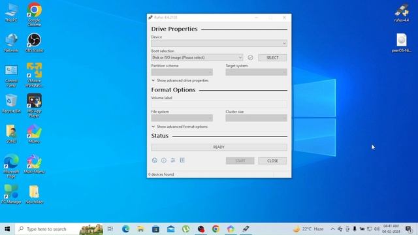Open the Mail app from the taskbar

click(171, 229)
